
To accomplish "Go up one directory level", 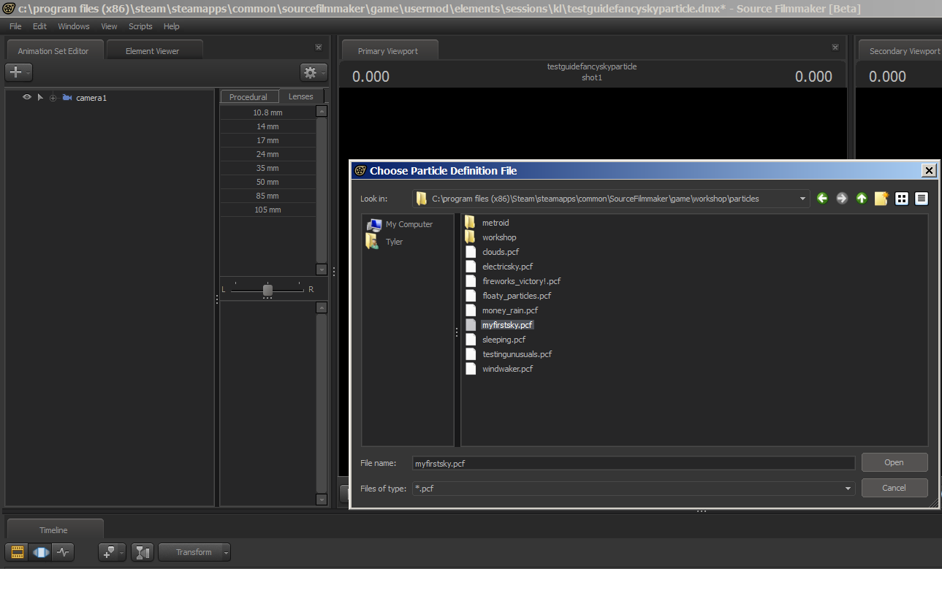I will pyautogui.click(x=862, y=198).
